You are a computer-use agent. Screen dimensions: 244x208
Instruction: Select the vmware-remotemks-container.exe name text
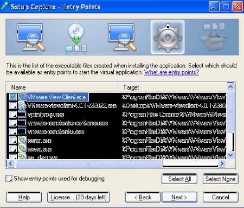(x=68, y=123)
